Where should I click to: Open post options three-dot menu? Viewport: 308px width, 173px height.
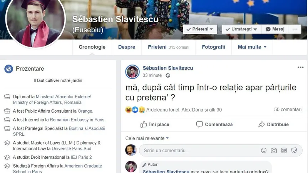pyautogui.click(x=301, y=68)
